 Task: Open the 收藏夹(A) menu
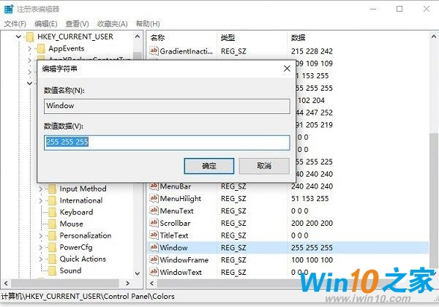[112, 24]
